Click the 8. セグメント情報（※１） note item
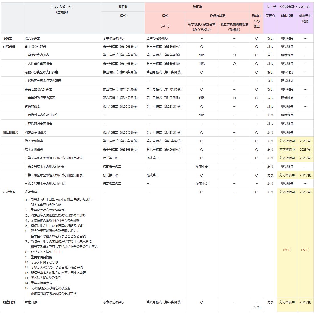 [44, 252]
